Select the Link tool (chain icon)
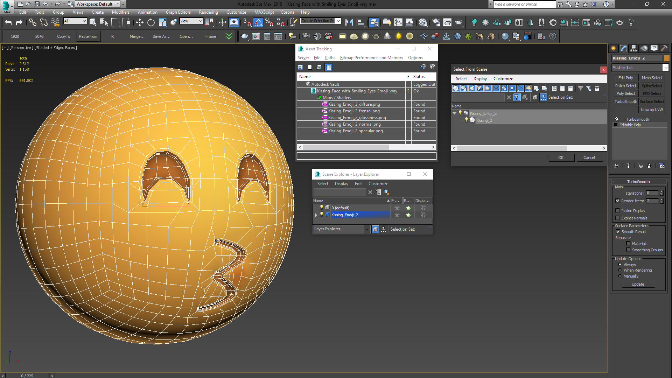This screenshot has width=672, height=378. [33, 22]
